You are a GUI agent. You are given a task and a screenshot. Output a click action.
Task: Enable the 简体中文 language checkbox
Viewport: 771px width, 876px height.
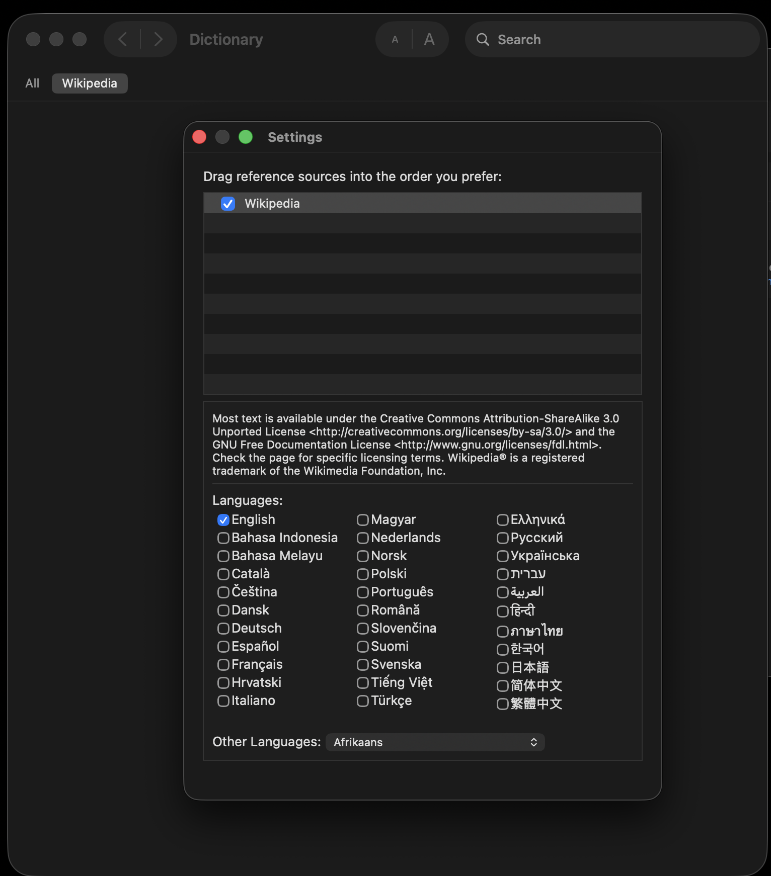tap(503, 686)
